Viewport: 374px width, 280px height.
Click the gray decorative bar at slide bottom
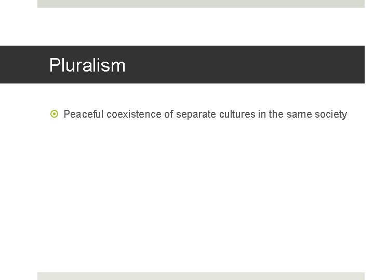[x=201, y=276]
